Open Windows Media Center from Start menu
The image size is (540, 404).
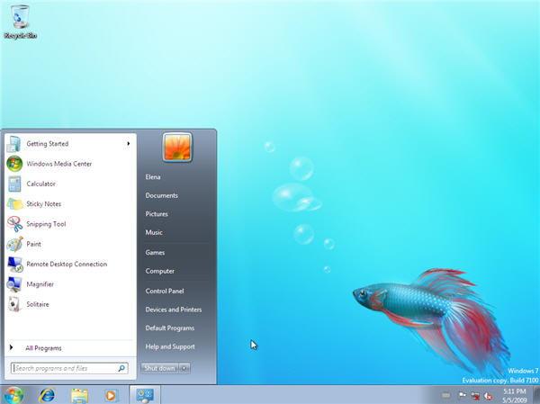58,164
